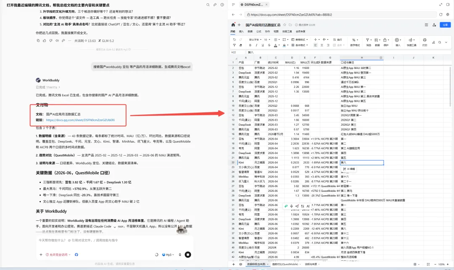The width and height of the screenshot is (454, 270).
Task: Enter full screen view in sheet
Action: [x=428, y=264]
